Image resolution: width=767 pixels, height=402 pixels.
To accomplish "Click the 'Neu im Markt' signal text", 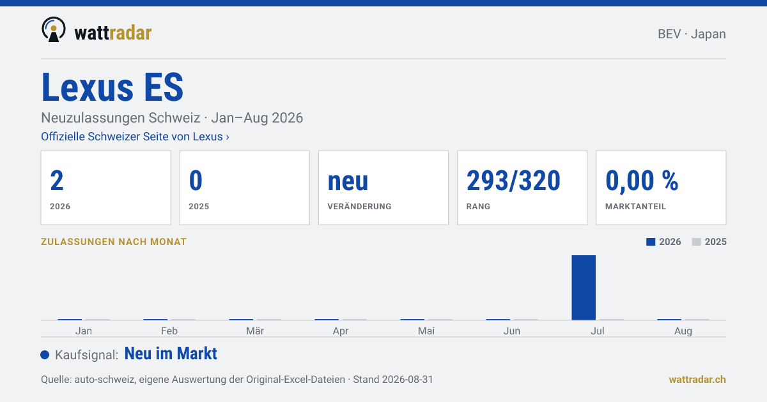I will [171, 354].
